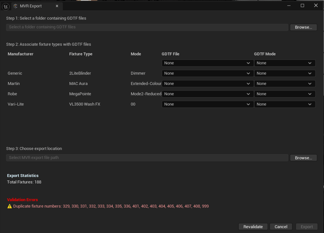The width and height of the screenshot is (324, 233).
Task: Cancel the MVR export dialog
Action: coord(281,227)
